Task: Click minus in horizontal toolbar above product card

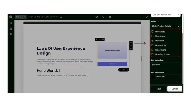Action: tap(100, 39)
